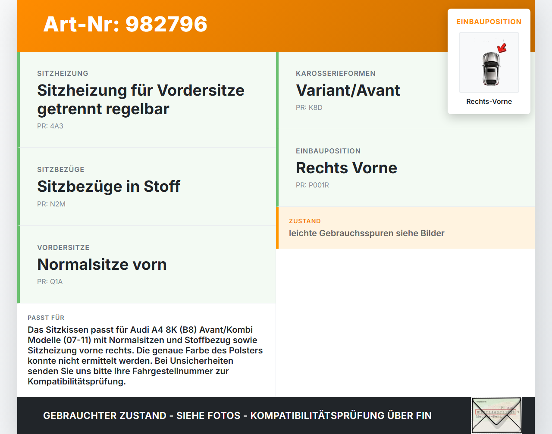Image resolution: width=552 pixels, height=434 pixels.
Task: Click the car position diagram icon
Action: pyautogui.click(x=489, y=62)
